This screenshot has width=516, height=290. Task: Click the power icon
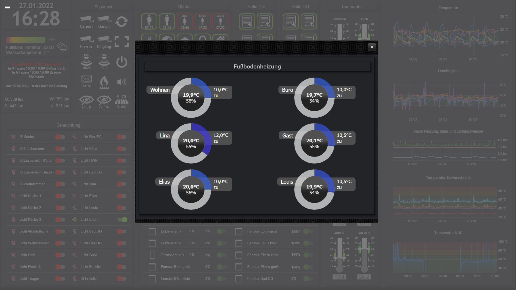[x=121, y=62]
